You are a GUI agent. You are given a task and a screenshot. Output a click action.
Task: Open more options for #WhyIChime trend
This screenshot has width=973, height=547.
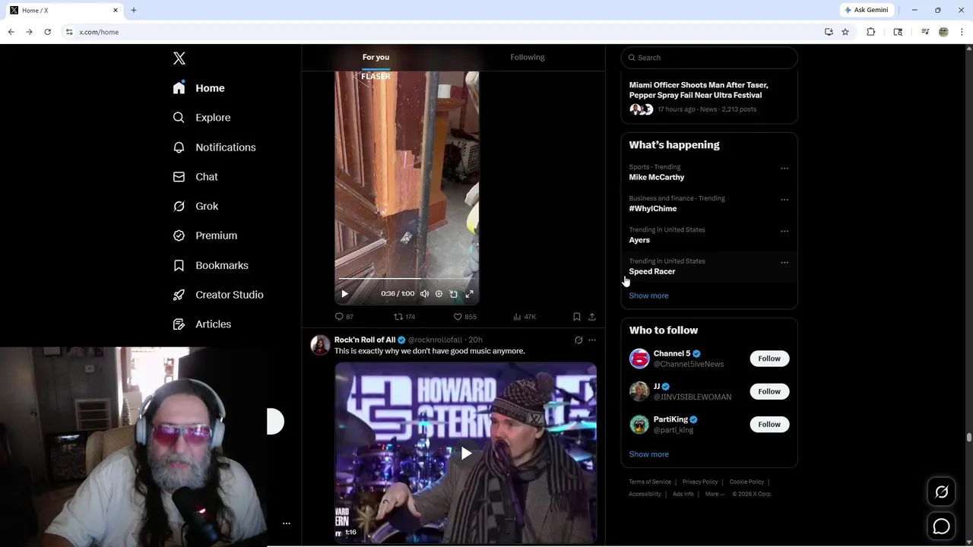(784, 200)
